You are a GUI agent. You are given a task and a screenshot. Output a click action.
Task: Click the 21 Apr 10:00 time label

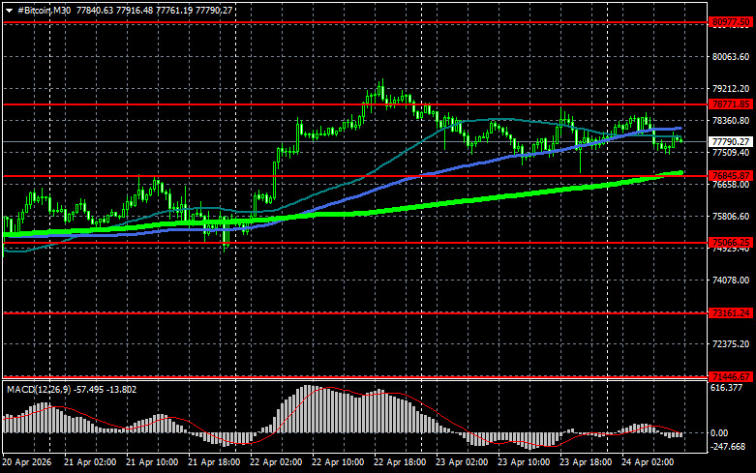[152, 462]
